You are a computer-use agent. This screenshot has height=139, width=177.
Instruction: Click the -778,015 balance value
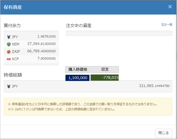105,78
